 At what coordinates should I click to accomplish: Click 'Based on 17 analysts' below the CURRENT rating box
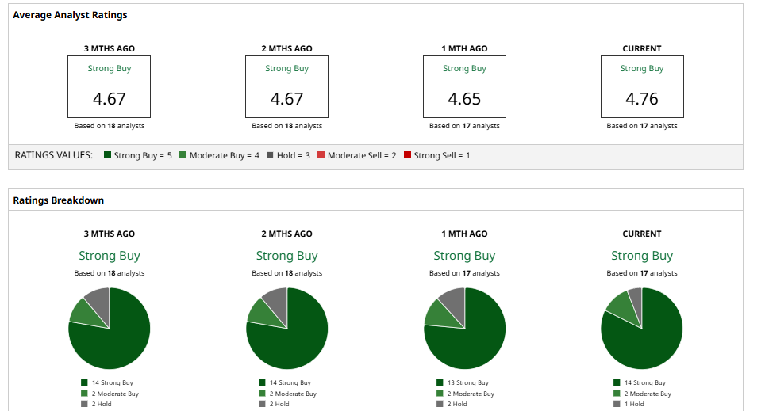click(642, 126)
